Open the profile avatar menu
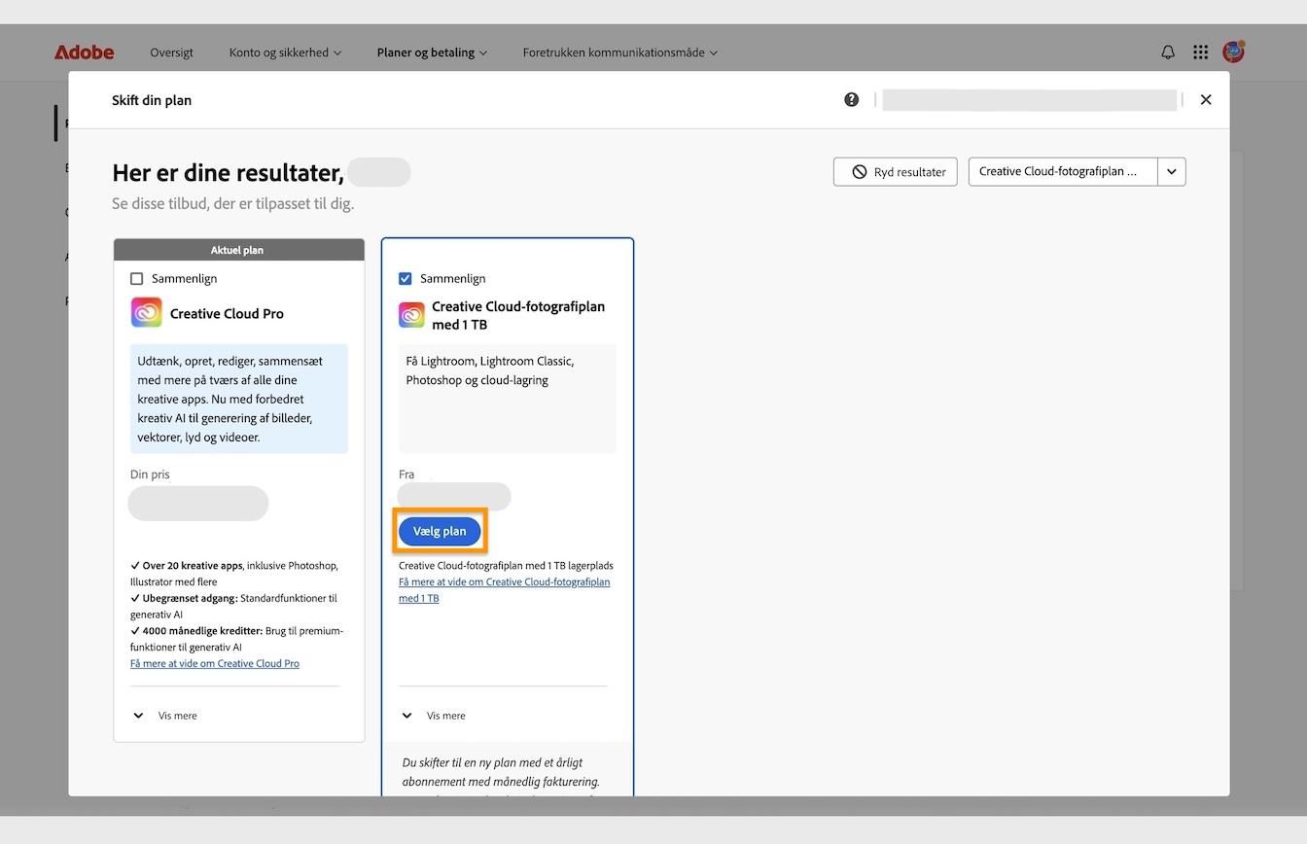The image size is (1307, 844). pos(1233,52)
